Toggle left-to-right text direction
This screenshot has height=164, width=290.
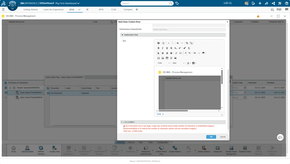point(185,53)
